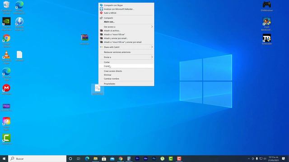Select the DAEMON Tools Lite desktop icon
The width and height of the screenshot is (289, 162).
[19, 24]
